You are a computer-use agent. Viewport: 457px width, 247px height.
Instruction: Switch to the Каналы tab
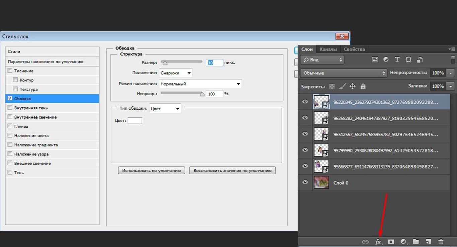[328, 49]
